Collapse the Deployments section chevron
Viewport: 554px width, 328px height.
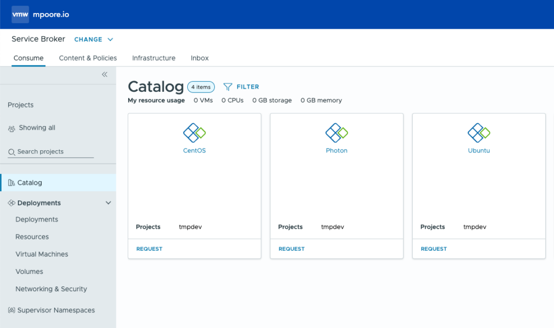(108, 203)
